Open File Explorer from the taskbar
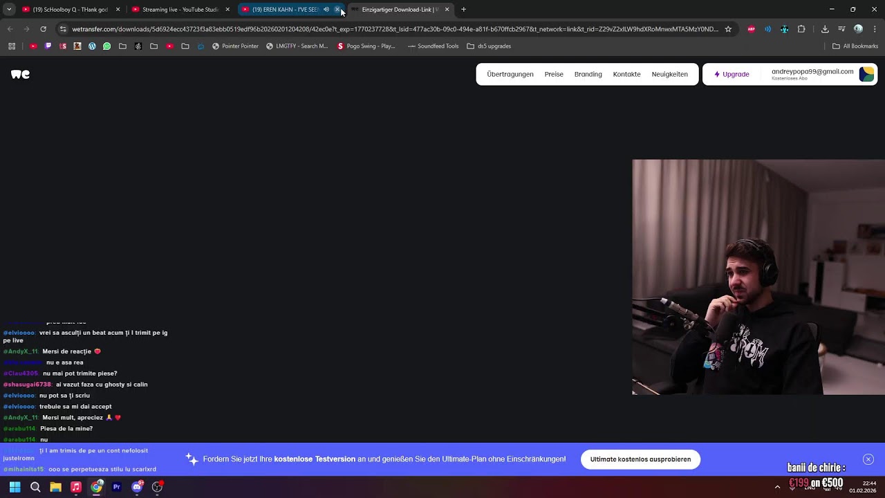 tap(55, 487)
